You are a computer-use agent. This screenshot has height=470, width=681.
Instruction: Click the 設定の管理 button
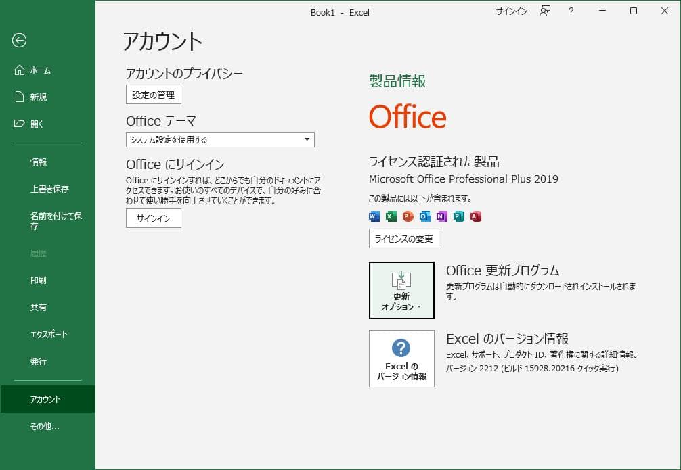(x=153, y=94)
